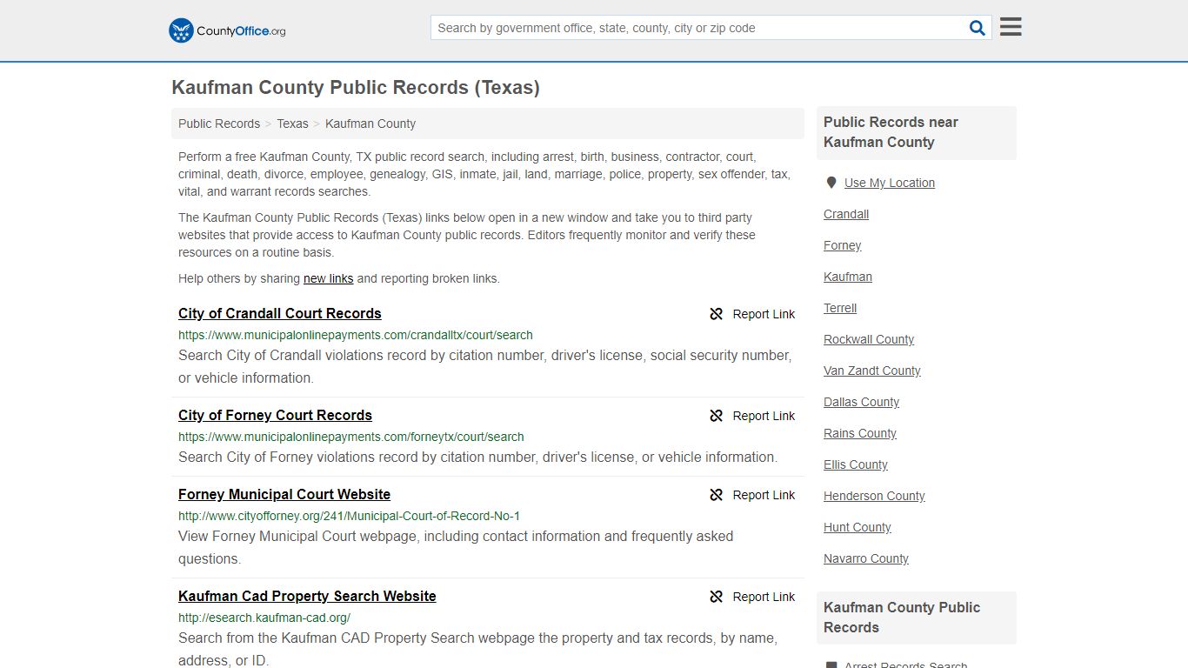Click the City of Crandall description text
The height and width of the screenshot is (668, 1188).
(x=485, y=366)
